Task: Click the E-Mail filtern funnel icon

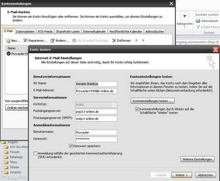Action: (198, 27)
